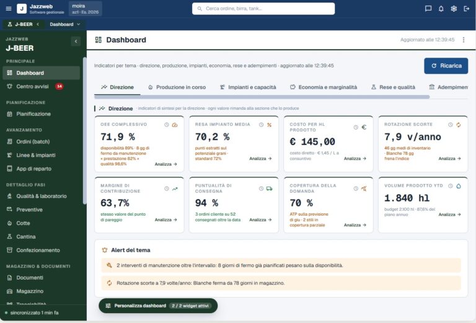Open the notifications bell icon
Viewport: 476px width, 323px height.
coord(441,9)
